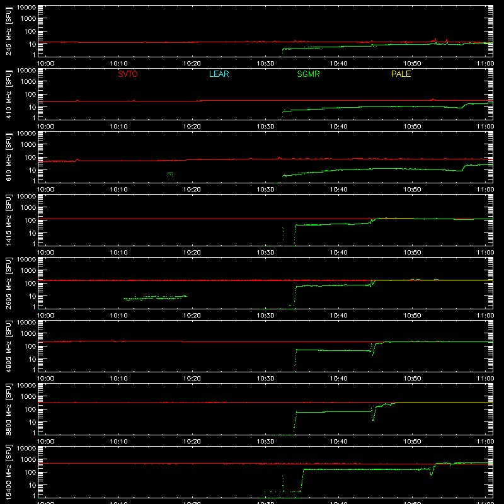
Task: Click the 1 y-axis value on 2695 MHz plot
Action: click(34, 307)
